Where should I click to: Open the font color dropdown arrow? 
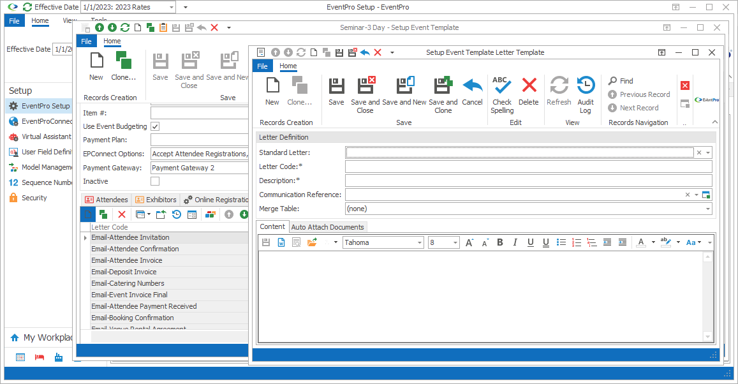[x=653, y=242]
